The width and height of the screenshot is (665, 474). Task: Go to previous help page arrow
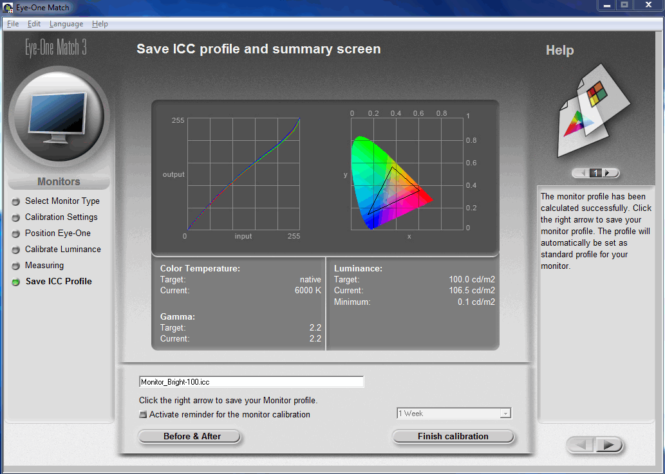click(581, 173)
